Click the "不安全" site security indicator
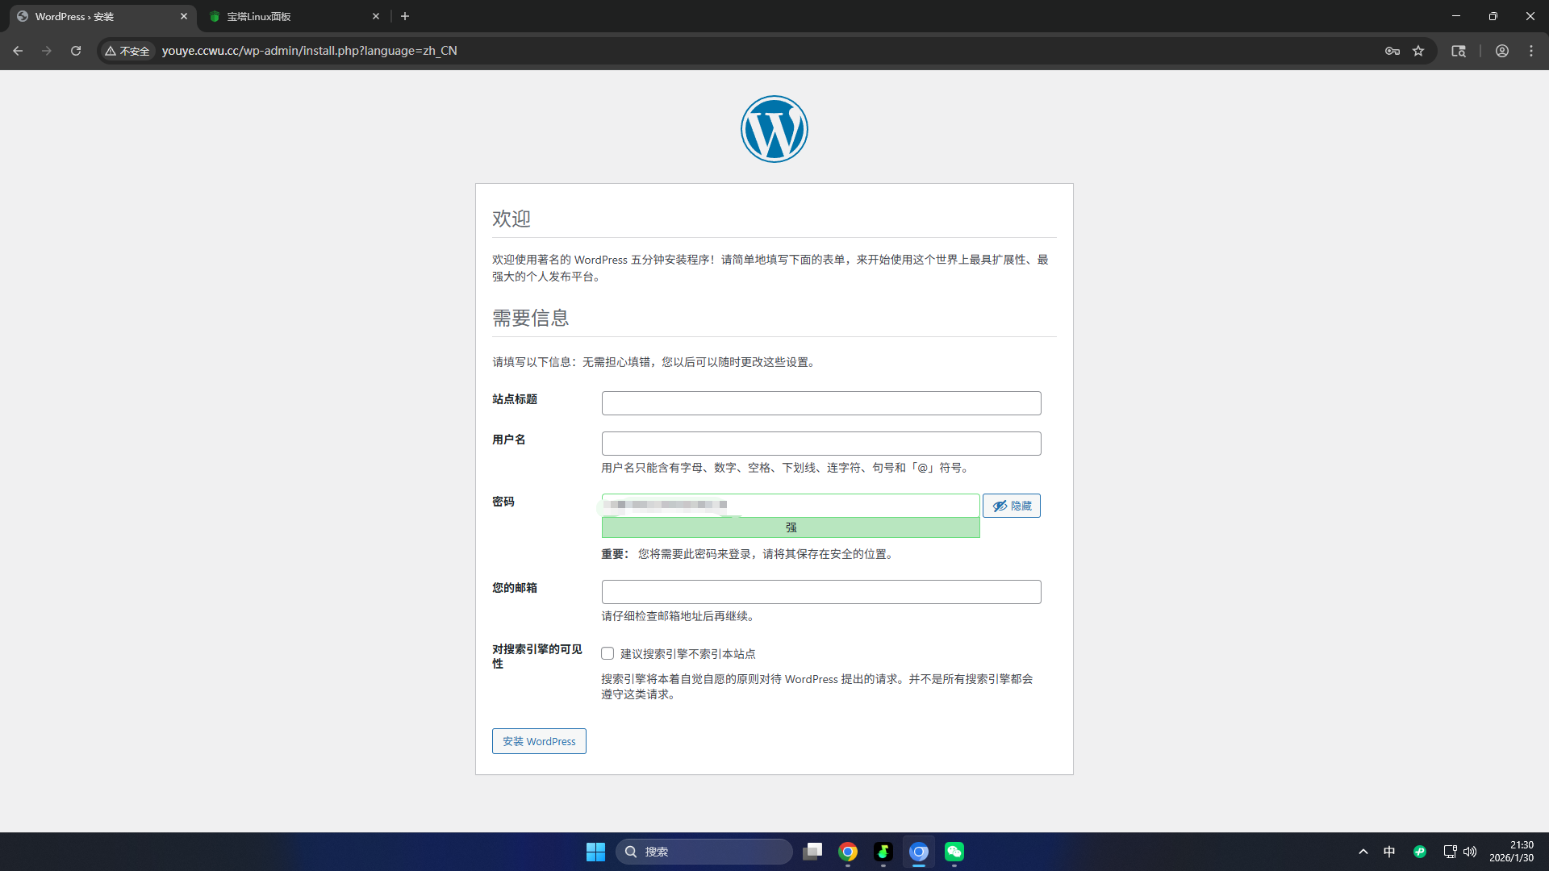Screen dimensions: 1549x871 pyautogui.click(x=127, y=51)
